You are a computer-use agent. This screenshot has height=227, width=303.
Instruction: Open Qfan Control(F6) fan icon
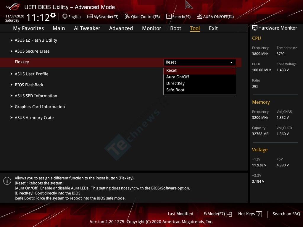click(127, 17)
